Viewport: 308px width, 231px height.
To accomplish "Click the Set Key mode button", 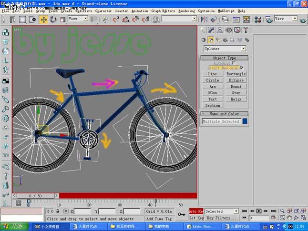I will point(196,218).
